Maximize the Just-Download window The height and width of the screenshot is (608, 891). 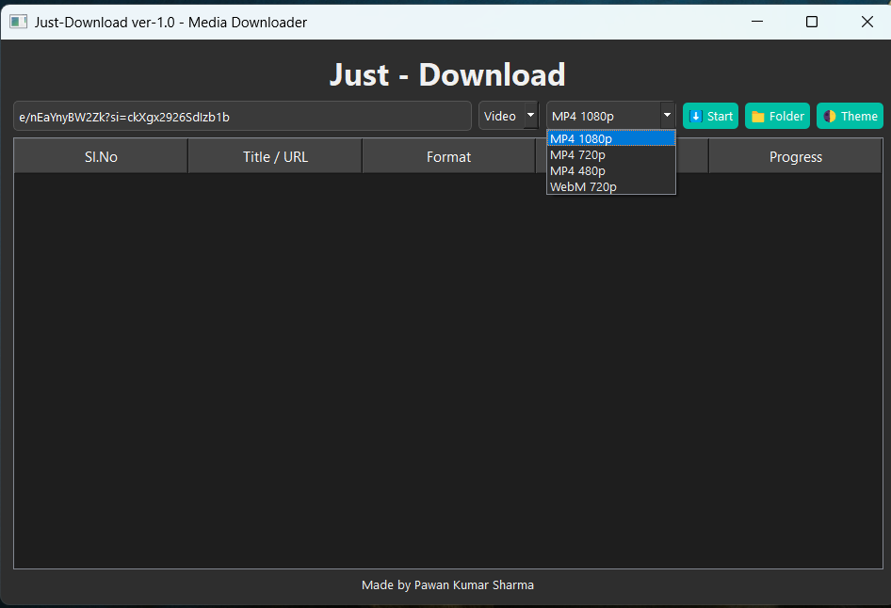pyautogui.click(x=812, y=22)
